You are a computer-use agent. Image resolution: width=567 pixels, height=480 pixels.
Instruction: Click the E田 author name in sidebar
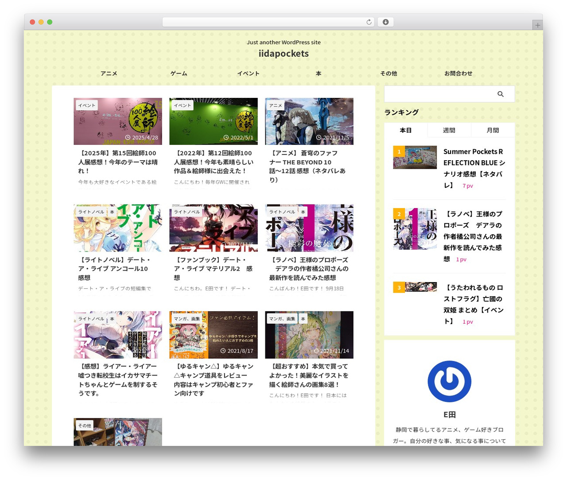point(450,415)
